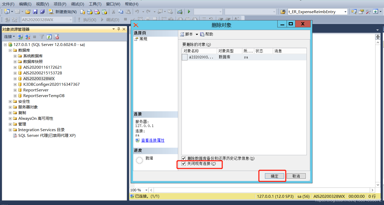Screen dimensions: 384x205
Task: Click the Copy icon in toolbar
Action: click(121, 12)
